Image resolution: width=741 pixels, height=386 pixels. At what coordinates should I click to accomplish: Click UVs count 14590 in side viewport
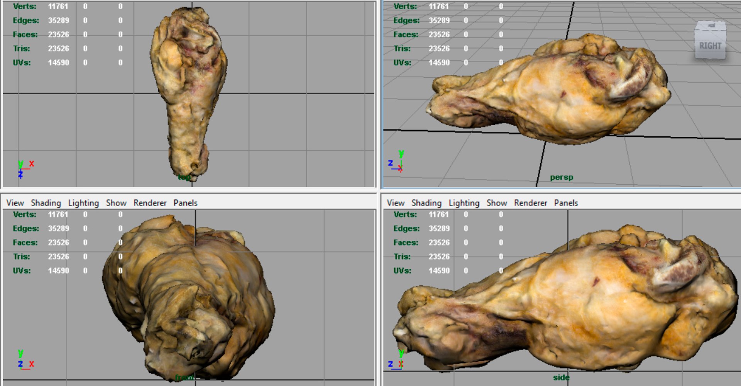439,271
